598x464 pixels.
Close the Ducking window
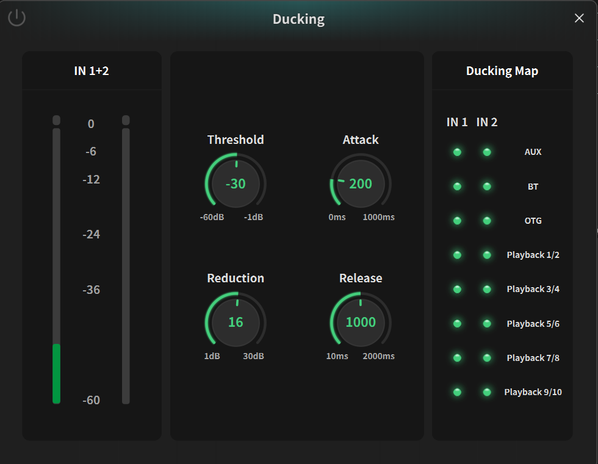(x=579, y=18)
